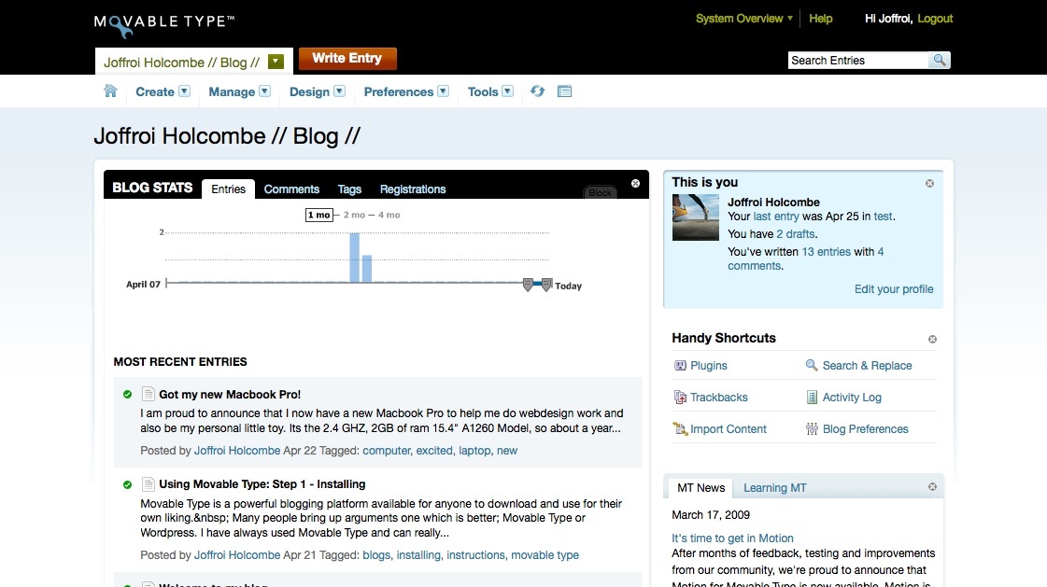This screenshot has width=1047, height=587.
Task: Click the blogs tag link
Action: [376, 555]
